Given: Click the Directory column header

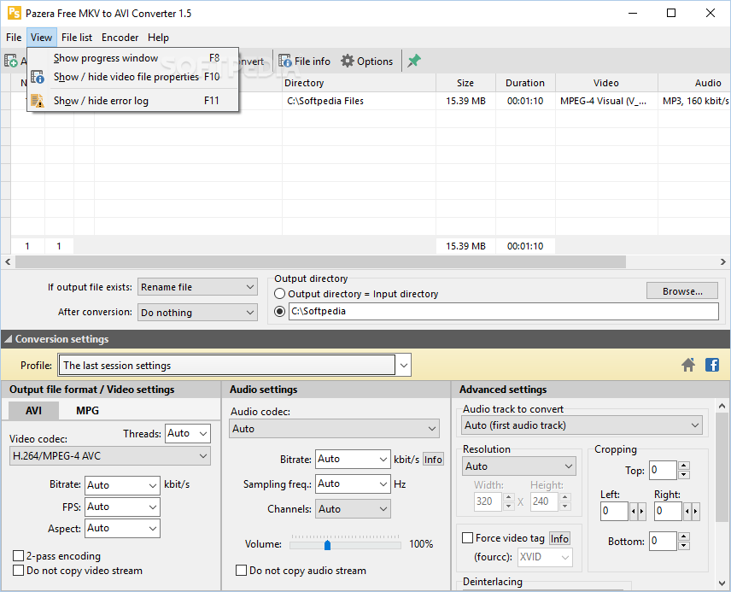Looking at the screenshot, I should tap(359, 83).
